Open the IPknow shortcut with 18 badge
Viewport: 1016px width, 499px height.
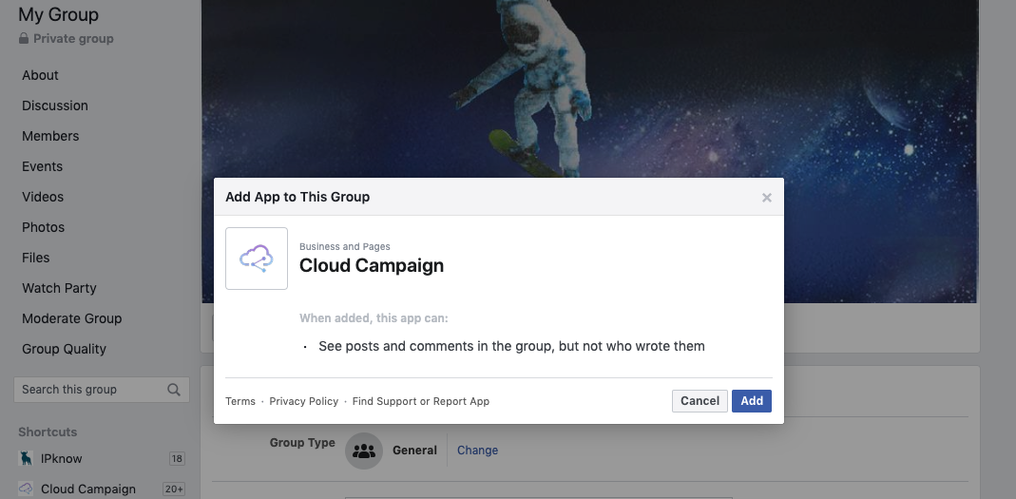point(62,459)
